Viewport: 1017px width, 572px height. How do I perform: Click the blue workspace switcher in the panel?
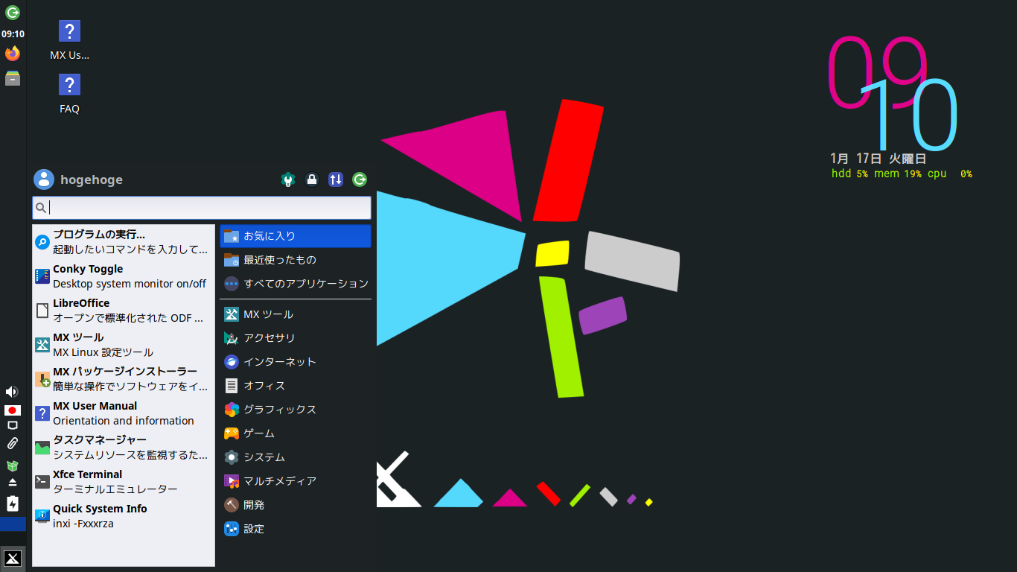[x=13, y=524]
